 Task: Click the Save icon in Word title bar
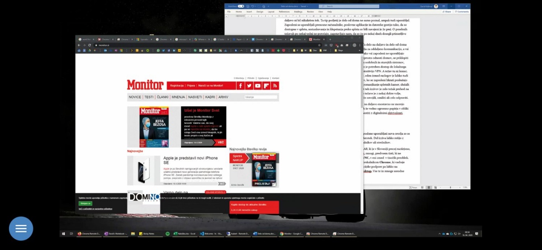(x=247, y=6)
